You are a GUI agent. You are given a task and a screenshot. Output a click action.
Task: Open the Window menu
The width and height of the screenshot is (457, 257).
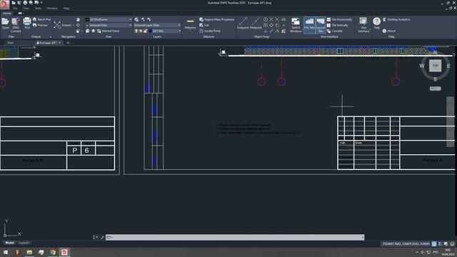tap(52, 9)
